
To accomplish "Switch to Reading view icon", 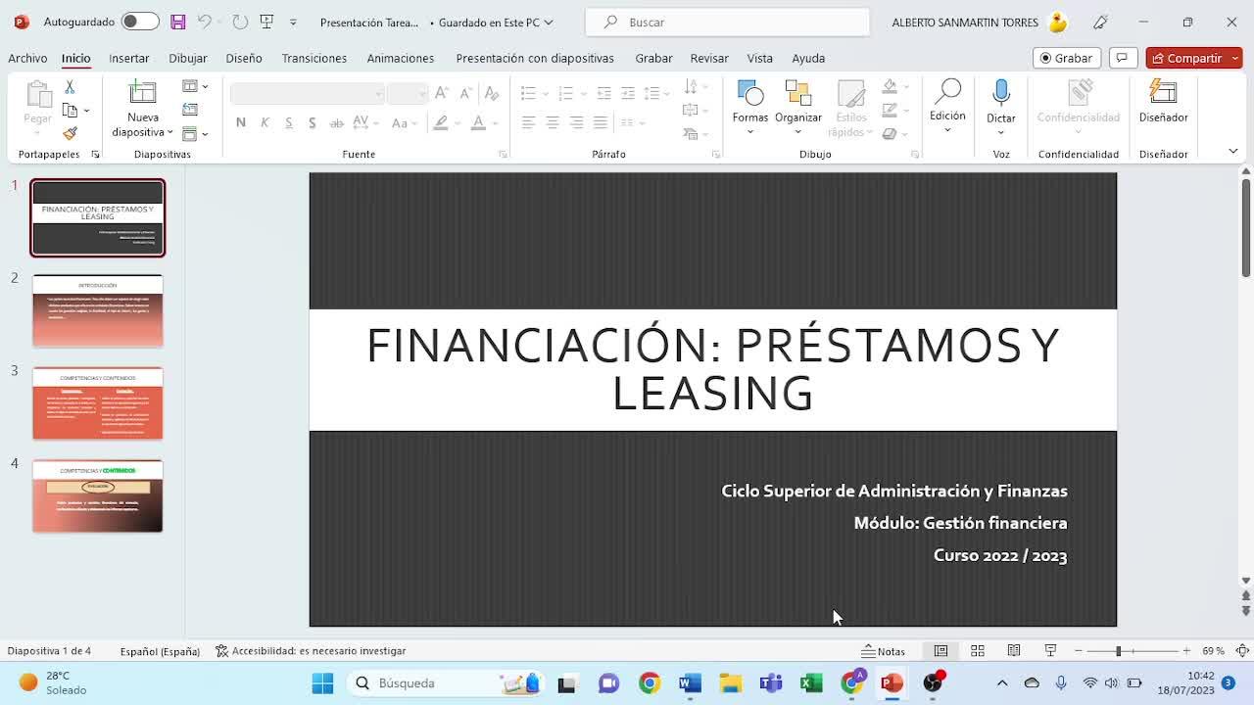I will pyautogui.click(x=1014, y=651).
